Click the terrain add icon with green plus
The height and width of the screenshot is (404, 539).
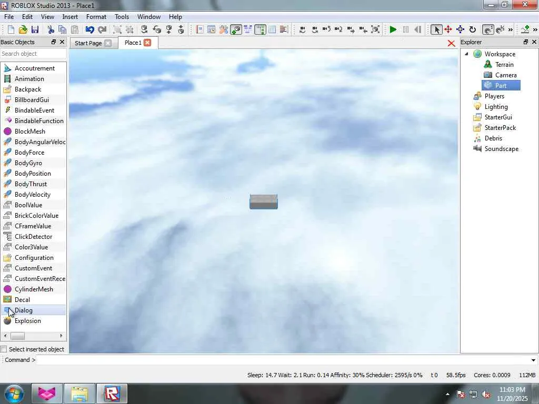[525, 29]
